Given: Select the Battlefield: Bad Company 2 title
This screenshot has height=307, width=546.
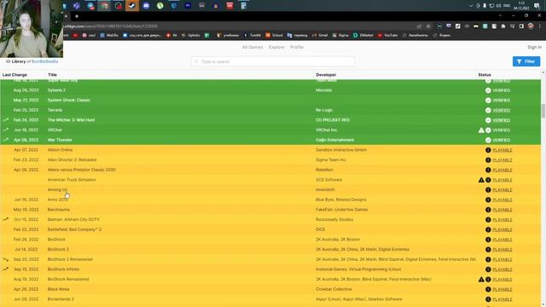Looking at the screenshot, I should click(74, 229).
